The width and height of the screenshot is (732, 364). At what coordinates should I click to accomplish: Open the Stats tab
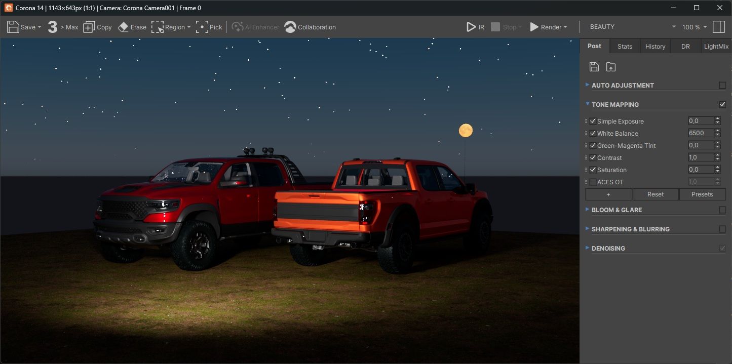coord(625,46)
